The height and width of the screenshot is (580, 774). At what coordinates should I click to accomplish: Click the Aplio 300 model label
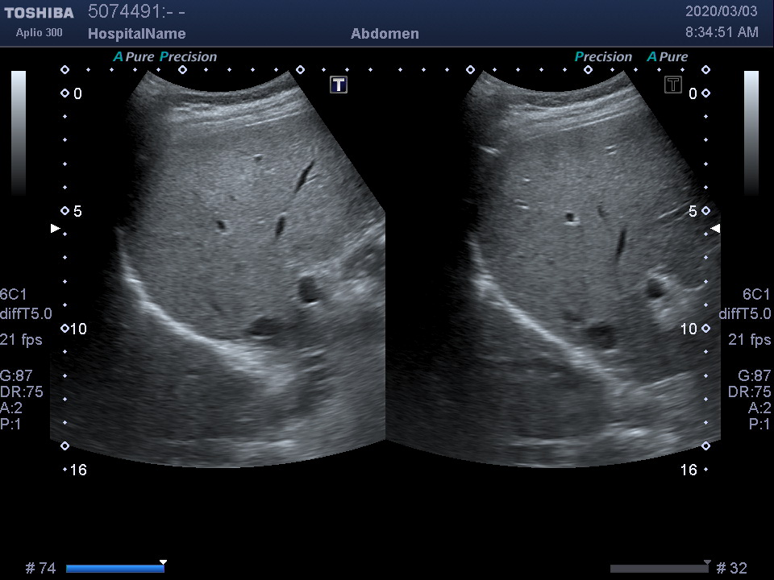[x=39, y=32]
